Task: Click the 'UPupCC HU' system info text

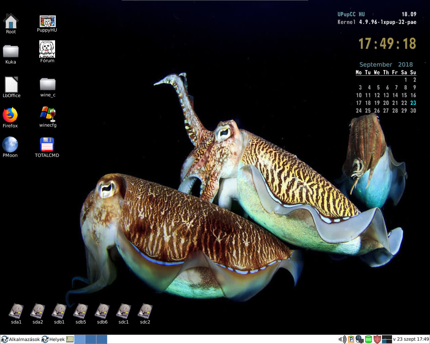Action: click(x=351, y=14)
